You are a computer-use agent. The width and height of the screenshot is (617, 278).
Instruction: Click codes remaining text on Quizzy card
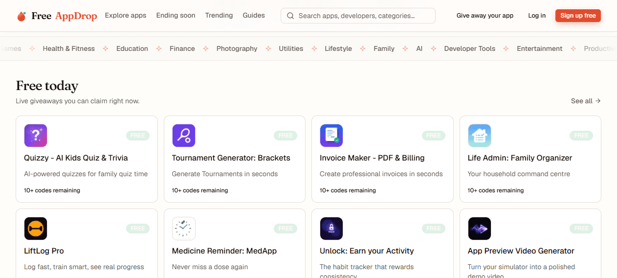(x=52, y=190)
